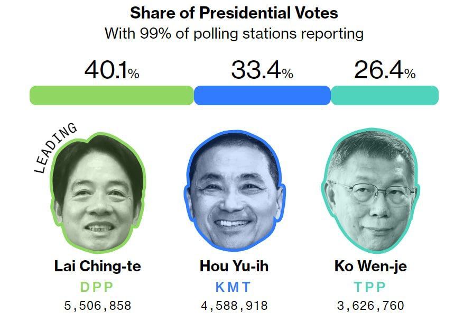Image resolution: width=473 pixels, height=321 pixels.
Task: Click the blue KMT vote share bar
Action: [262, 95]
